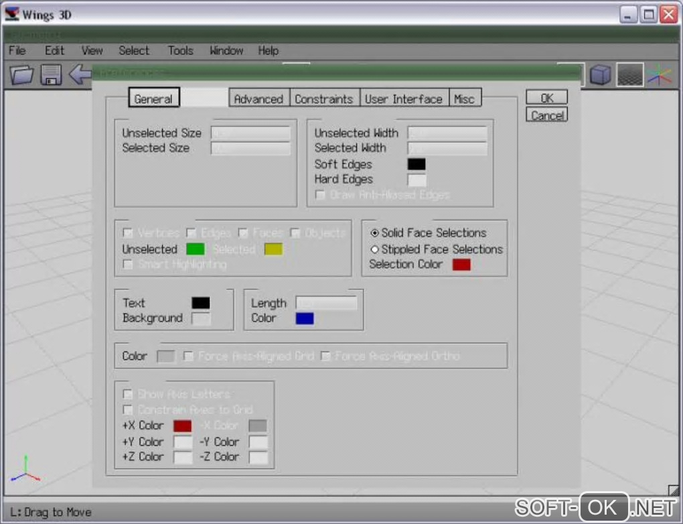This screenshot has width=683, height=524.
Task: Change the +Y Color swatch
Action: 183,442
